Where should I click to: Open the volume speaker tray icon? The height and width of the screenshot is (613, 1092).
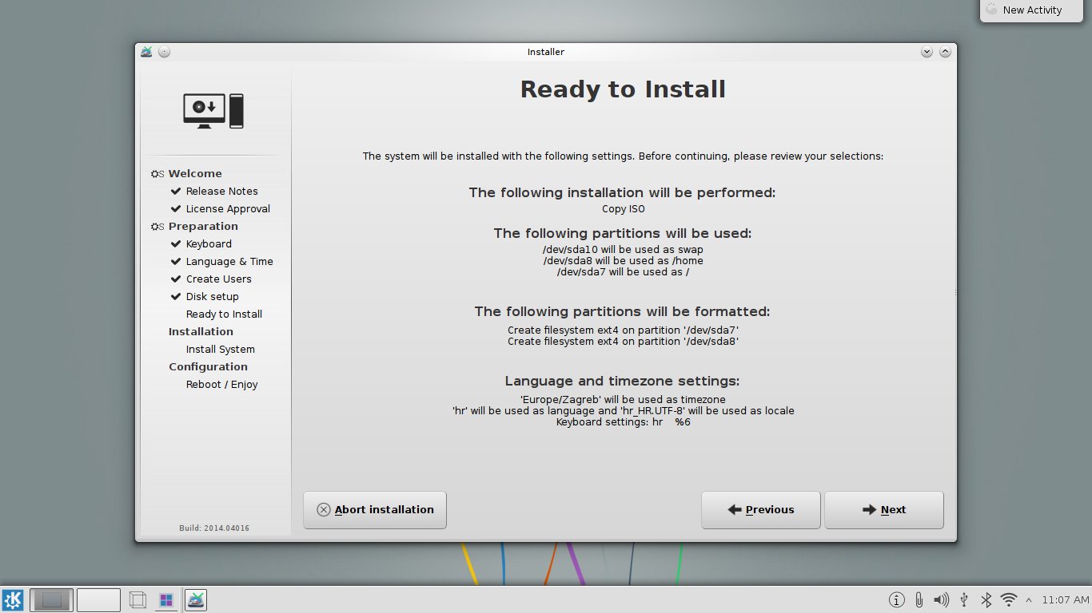942,599
